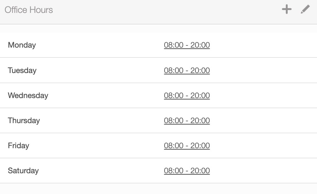The image size is (317, 194).
Task: Open Wednesday's 08:00 - 20:00 hours link
Action: pos(187,96)
